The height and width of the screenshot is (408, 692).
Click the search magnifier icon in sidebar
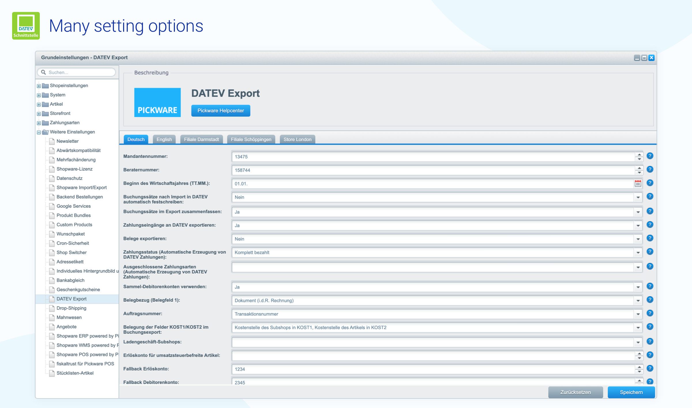[44, 72]
